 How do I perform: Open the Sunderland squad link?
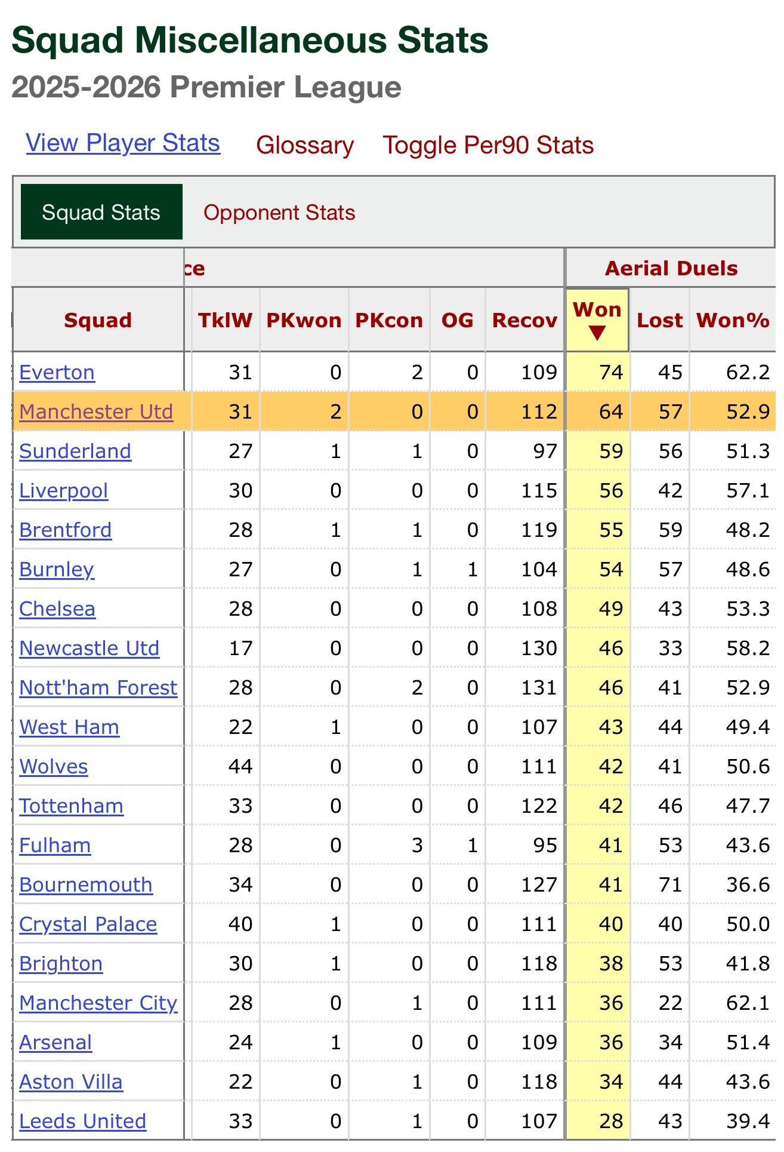75,451
